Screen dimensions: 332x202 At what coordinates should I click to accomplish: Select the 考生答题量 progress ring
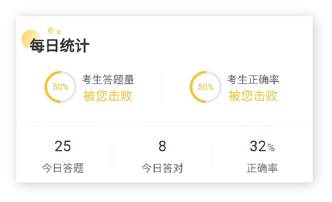click(61, 87)
